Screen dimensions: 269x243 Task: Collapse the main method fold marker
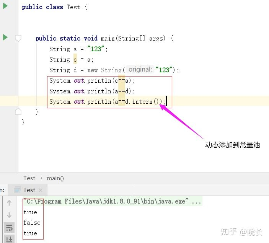pos(18,38)
